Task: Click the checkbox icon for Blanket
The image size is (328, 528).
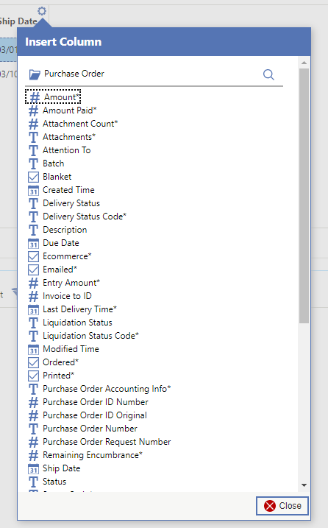Action: (33, 177)
